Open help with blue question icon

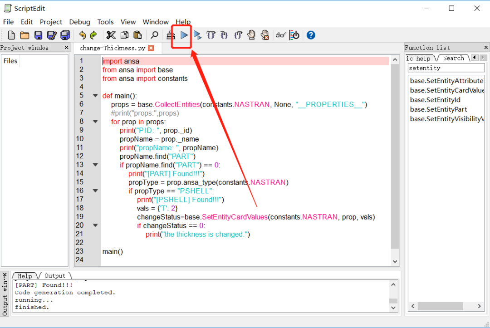(x=311, y=35)
